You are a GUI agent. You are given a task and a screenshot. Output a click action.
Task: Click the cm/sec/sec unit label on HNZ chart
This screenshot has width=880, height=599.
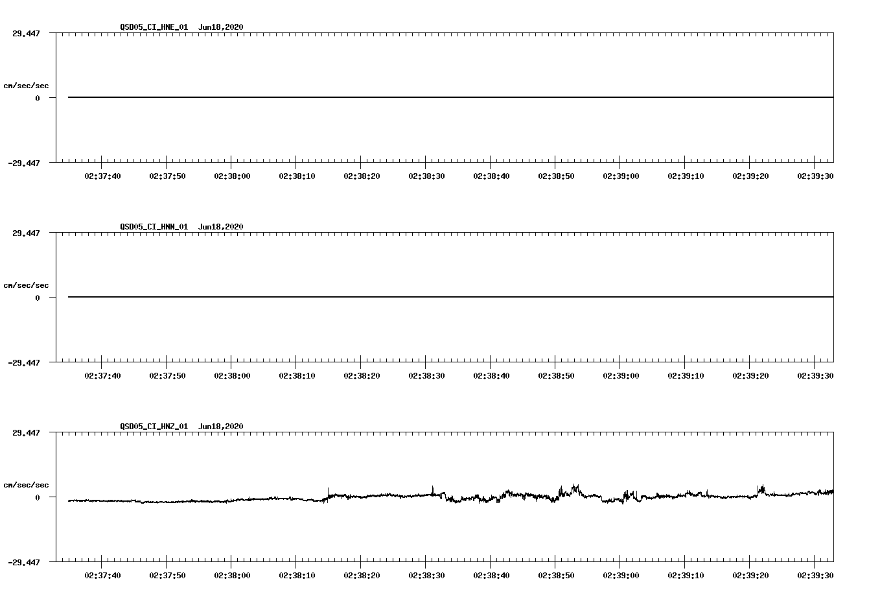pyautogui.click(x=26, y=486)
